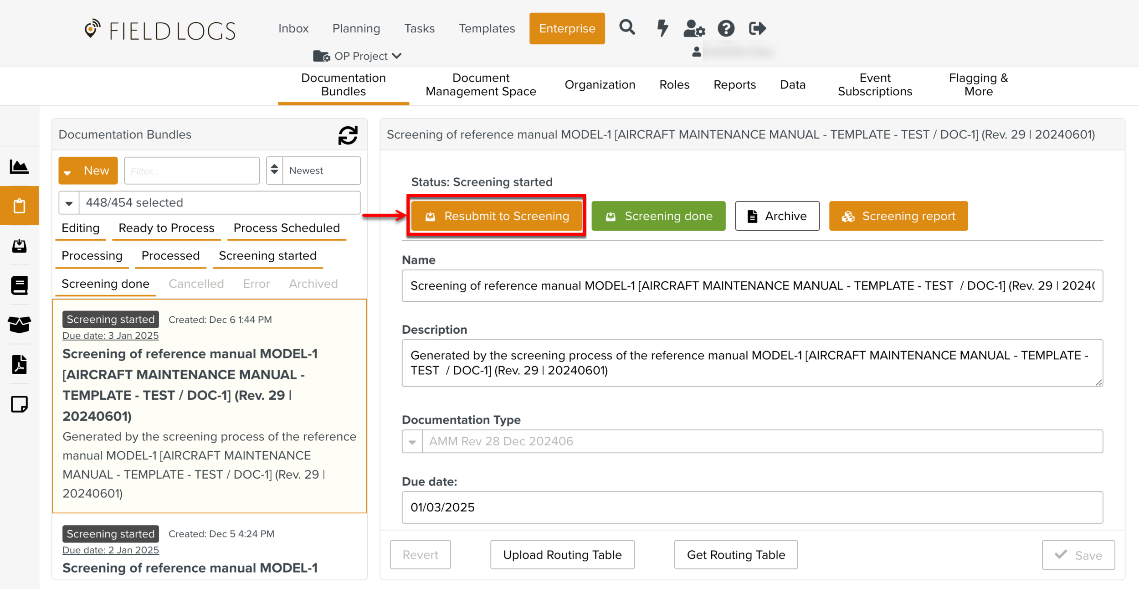Screen dimensions: 1139x589
Task: Click the Get Routing Table button
Action: (735, 555)
